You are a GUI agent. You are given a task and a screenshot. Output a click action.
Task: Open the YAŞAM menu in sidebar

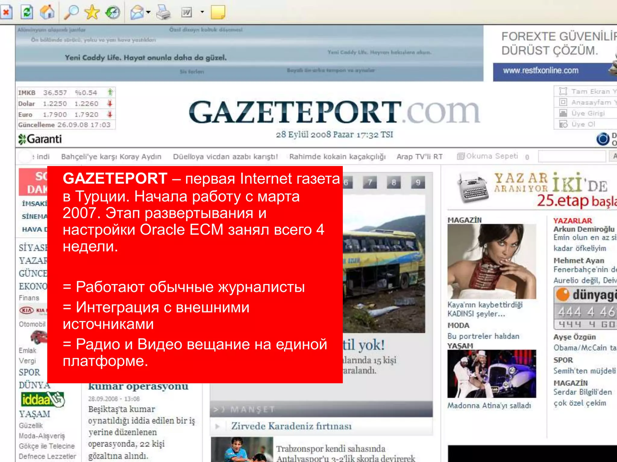(x=34, y=414)
